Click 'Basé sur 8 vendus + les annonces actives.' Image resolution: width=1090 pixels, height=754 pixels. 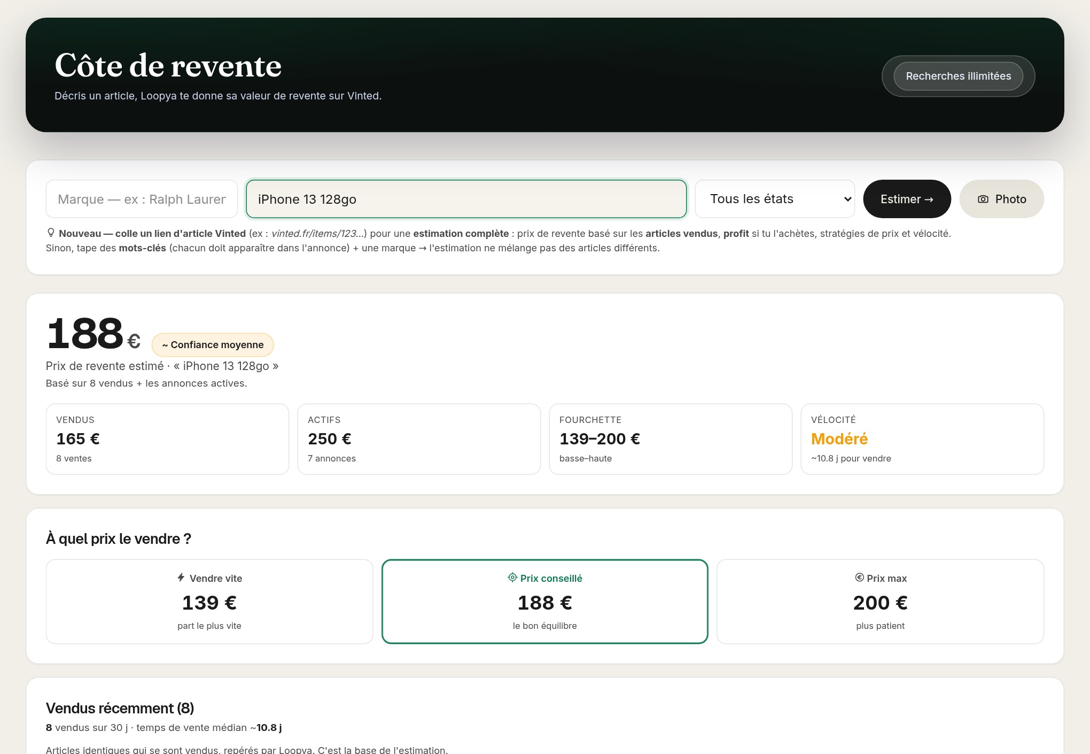tap(146, 383)
